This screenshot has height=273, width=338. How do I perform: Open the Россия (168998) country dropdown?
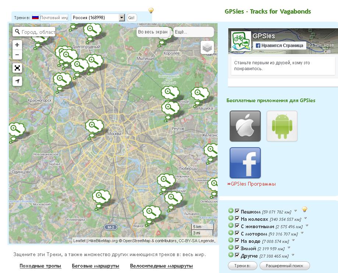[98, 18]
